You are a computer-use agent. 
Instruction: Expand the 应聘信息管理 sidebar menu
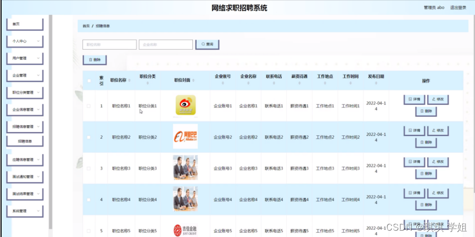point(25,160)
